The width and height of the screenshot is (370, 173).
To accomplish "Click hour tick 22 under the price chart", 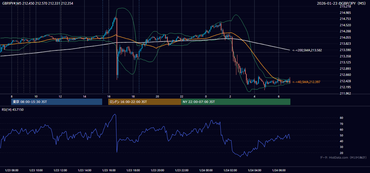I will 182,96.
